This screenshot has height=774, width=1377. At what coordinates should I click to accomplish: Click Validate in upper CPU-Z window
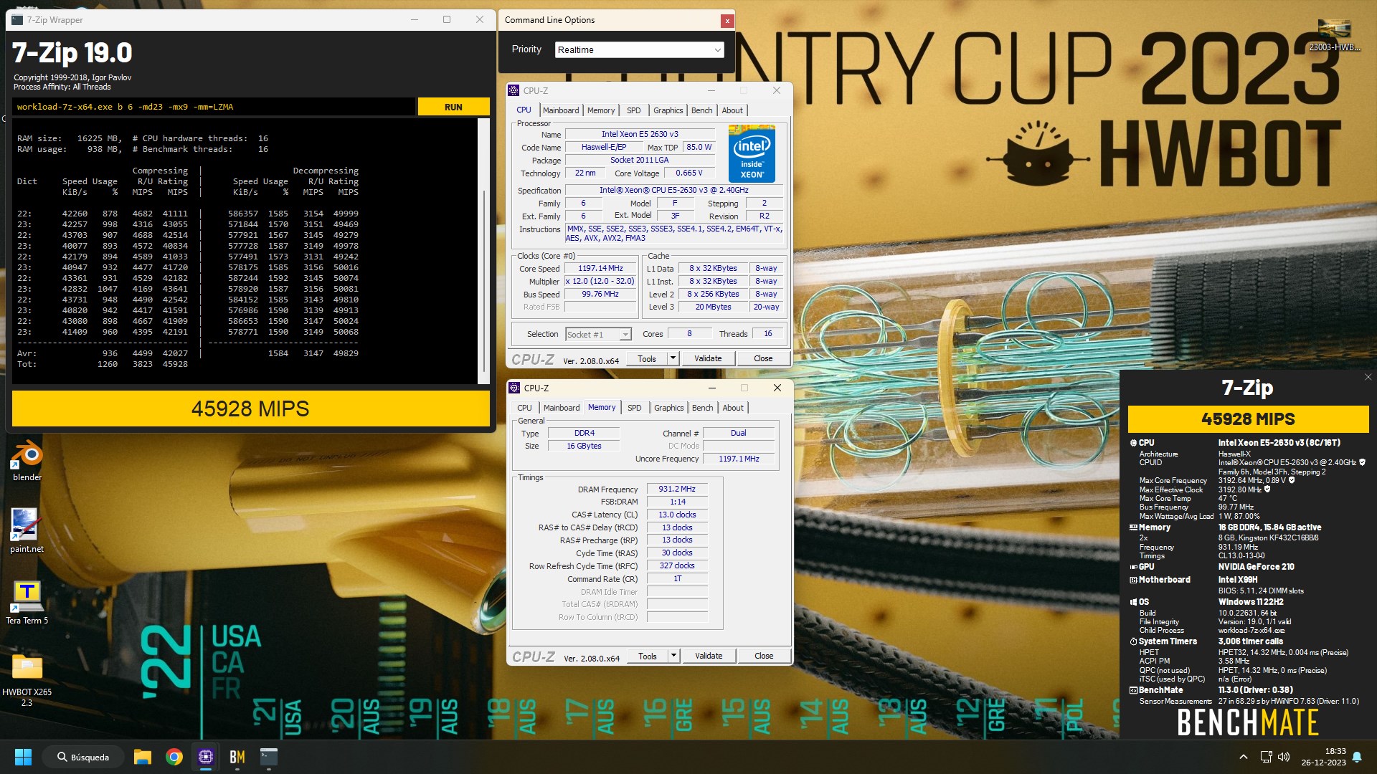tap(708, 358)
